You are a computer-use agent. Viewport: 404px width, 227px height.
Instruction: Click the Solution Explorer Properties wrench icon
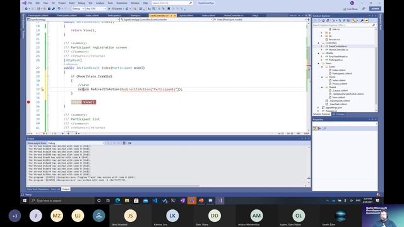(x=362, y=21)
